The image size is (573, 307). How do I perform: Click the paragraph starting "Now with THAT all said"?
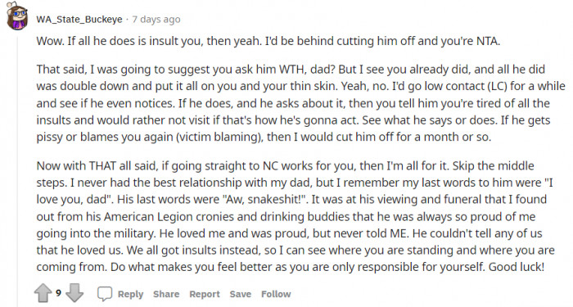point(296,216)
